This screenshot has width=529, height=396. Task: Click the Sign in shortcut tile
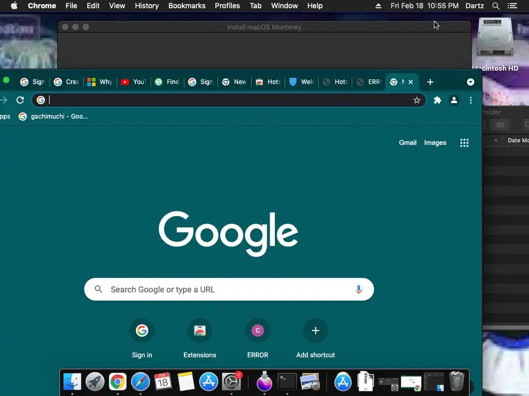142,338
